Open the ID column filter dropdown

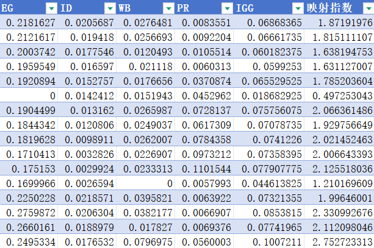click(x=110, y=8)
